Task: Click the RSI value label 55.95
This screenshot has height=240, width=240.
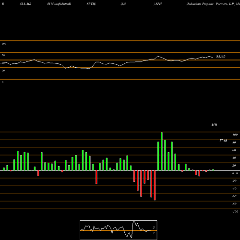Action: click(x=220, y=57)
